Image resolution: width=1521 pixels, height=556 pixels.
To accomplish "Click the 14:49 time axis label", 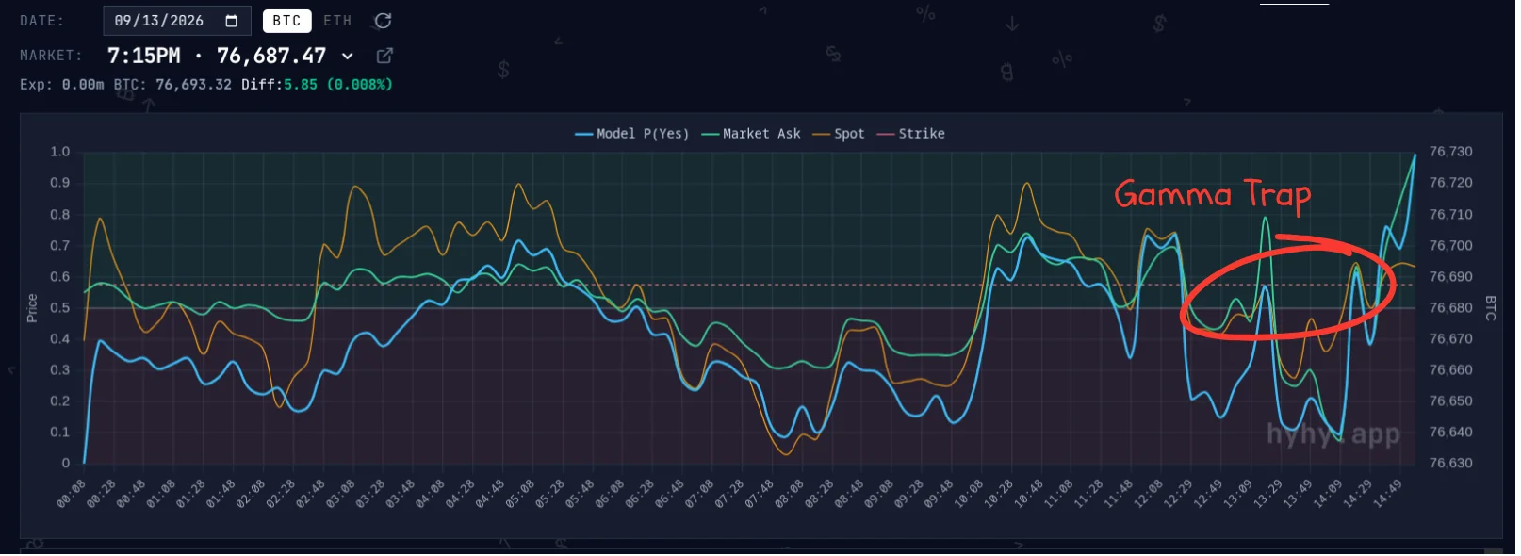I will [1389, 494].
